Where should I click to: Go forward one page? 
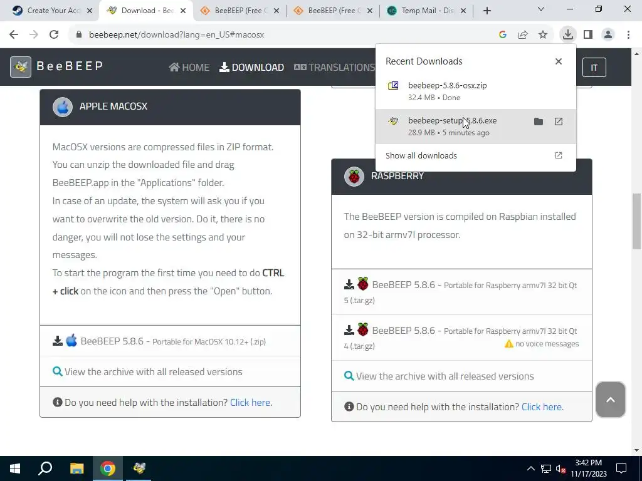34,34
